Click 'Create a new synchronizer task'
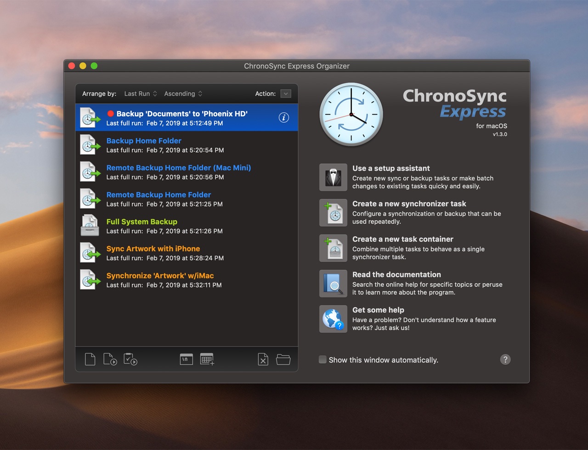This screenshot has width=588, height=450. 409,204
